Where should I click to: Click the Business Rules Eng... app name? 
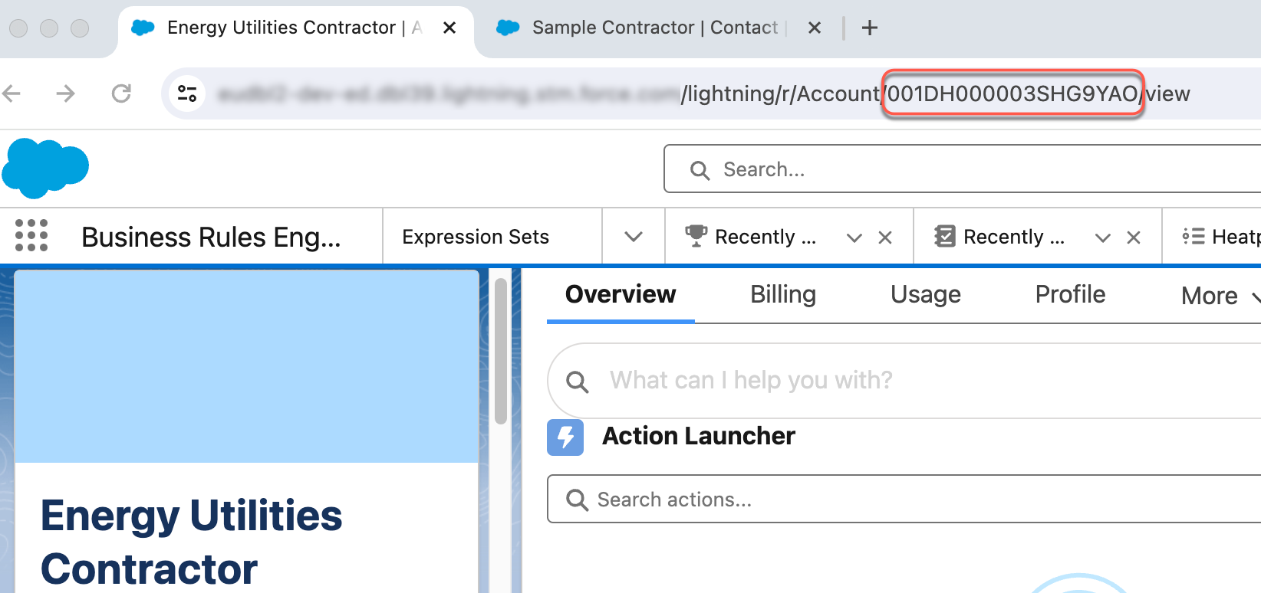[x=211, y=237]
